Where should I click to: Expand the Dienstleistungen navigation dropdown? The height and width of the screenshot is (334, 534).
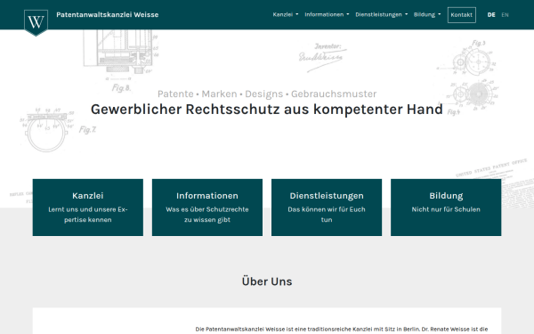tap(382, 14)
